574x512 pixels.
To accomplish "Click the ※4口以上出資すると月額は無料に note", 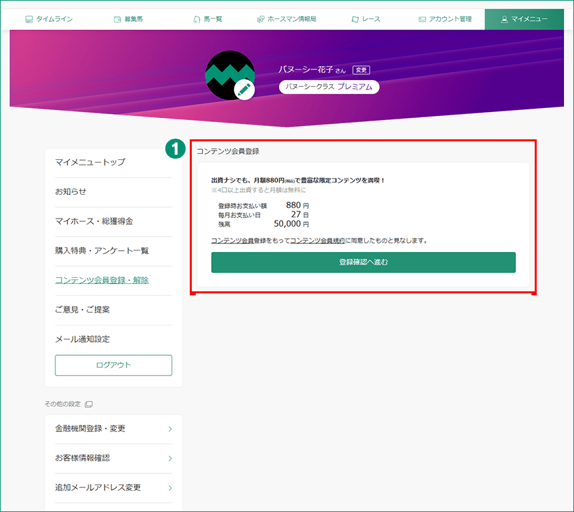I will click(258, 190).
